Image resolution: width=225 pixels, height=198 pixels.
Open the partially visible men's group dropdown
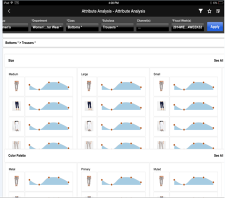pos(15,27)
